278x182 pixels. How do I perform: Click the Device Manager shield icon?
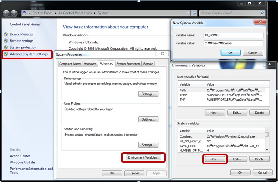click(x=6, y=34)
